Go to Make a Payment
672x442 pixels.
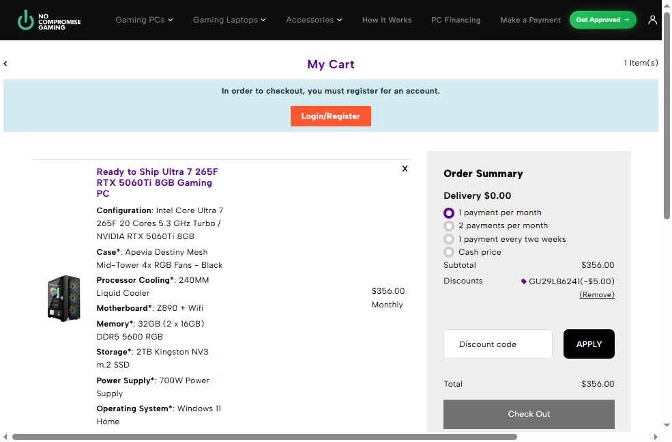530,20
